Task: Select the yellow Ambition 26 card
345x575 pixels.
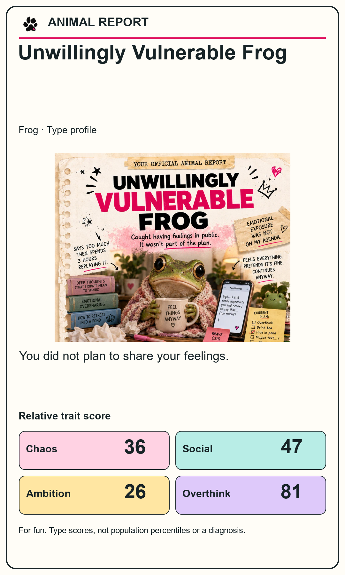Action: coord(94,495)
